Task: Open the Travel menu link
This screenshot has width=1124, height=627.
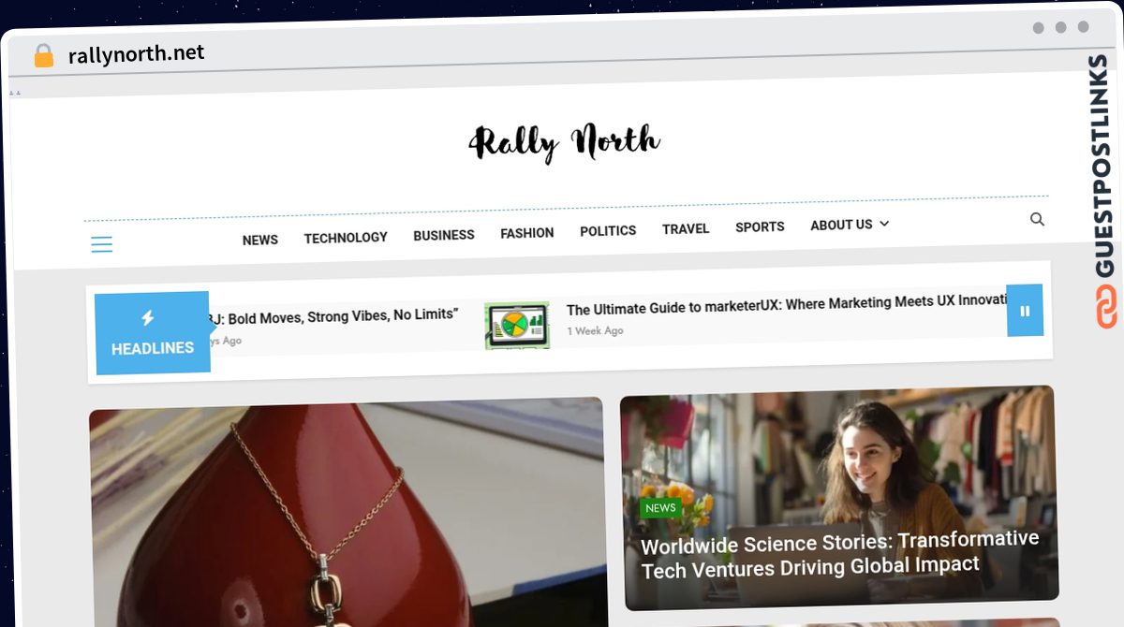Action: click(686, 228)
